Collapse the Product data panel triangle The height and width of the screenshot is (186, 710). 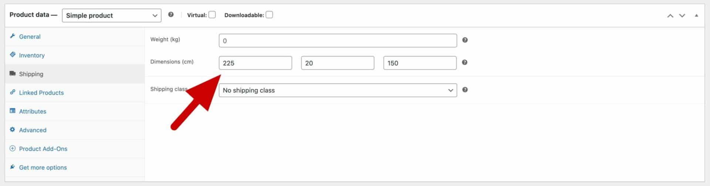pos(696,16)
